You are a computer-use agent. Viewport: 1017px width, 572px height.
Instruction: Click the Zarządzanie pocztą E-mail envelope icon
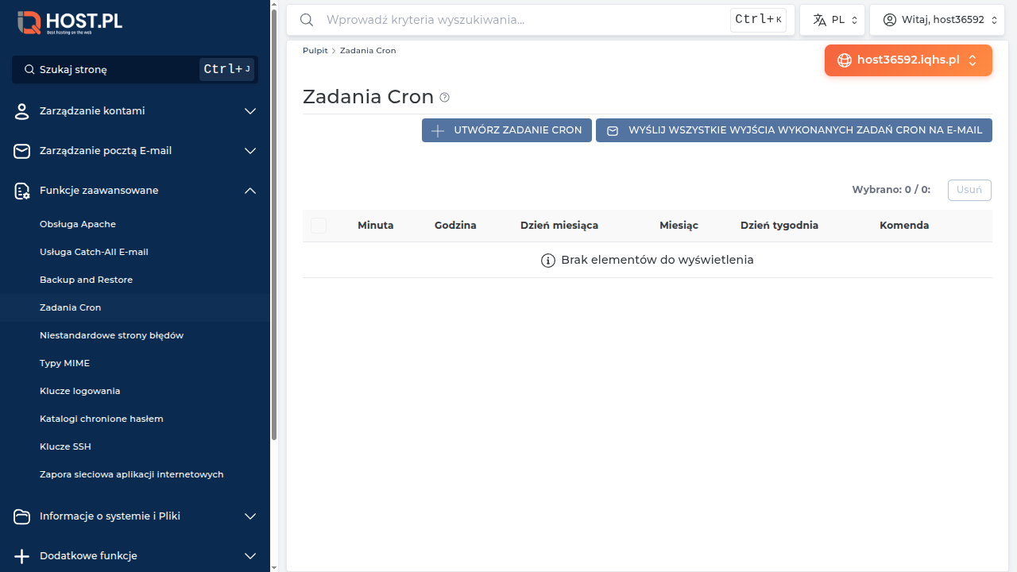[x=22, y=151]
